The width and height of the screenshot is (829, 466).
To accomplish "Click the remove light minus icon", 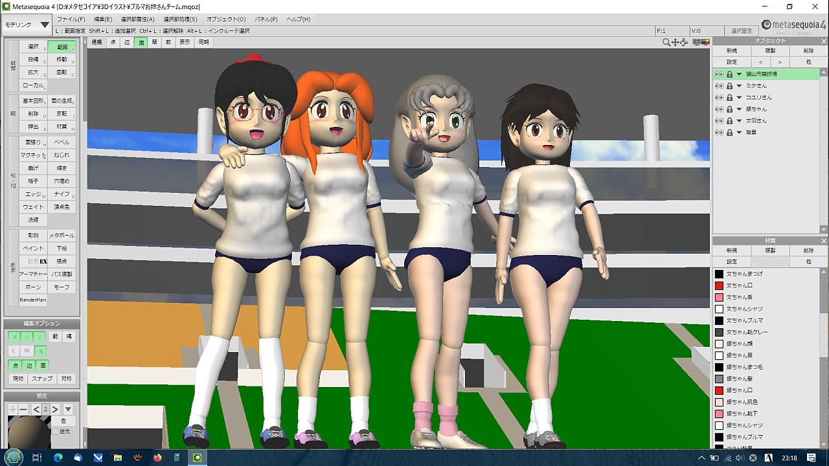I will coord(23,409).
